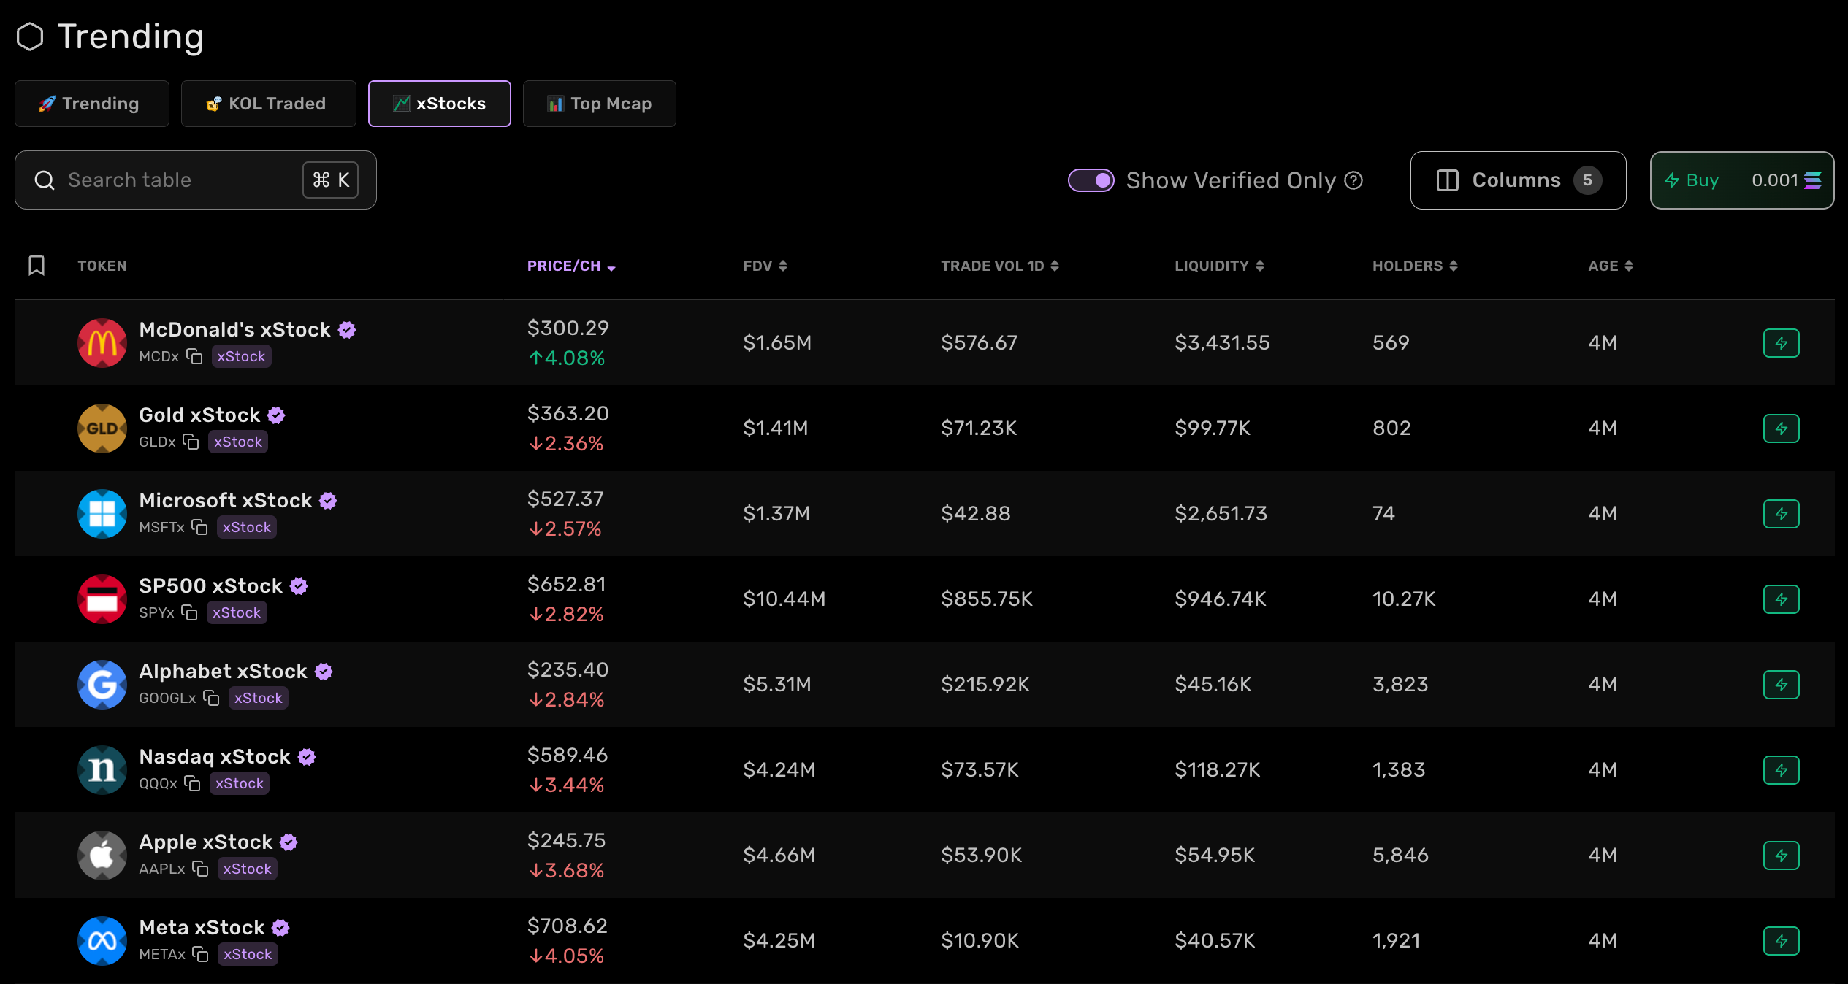This screenshot has height=984, width=1848.
Task: Click the Buy 0.001 quick-buy button
Action: pyautogui.click(x=1741, y=180)
